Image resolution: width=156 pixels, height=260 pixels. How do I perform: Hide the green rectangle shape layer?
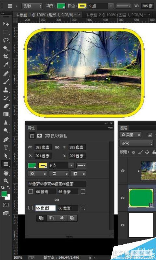123,198
